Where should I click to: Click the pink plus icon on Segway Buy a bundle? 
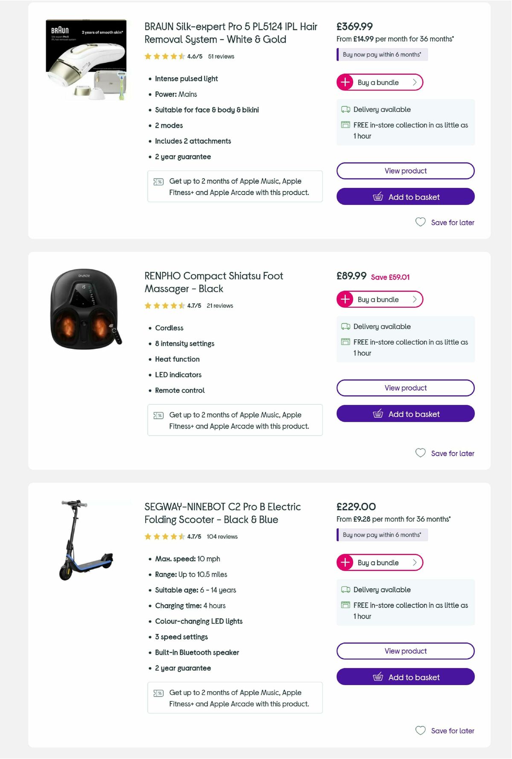[344, 563]
